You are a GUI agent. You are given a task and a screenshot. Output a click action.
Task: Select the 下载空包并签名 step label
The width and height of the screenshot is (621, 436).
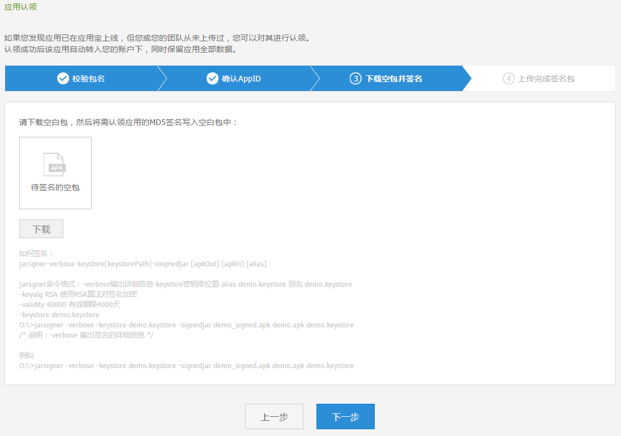(394, 79)
